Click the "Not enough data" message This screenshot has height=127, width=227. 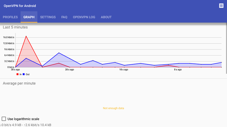[113, 108]
